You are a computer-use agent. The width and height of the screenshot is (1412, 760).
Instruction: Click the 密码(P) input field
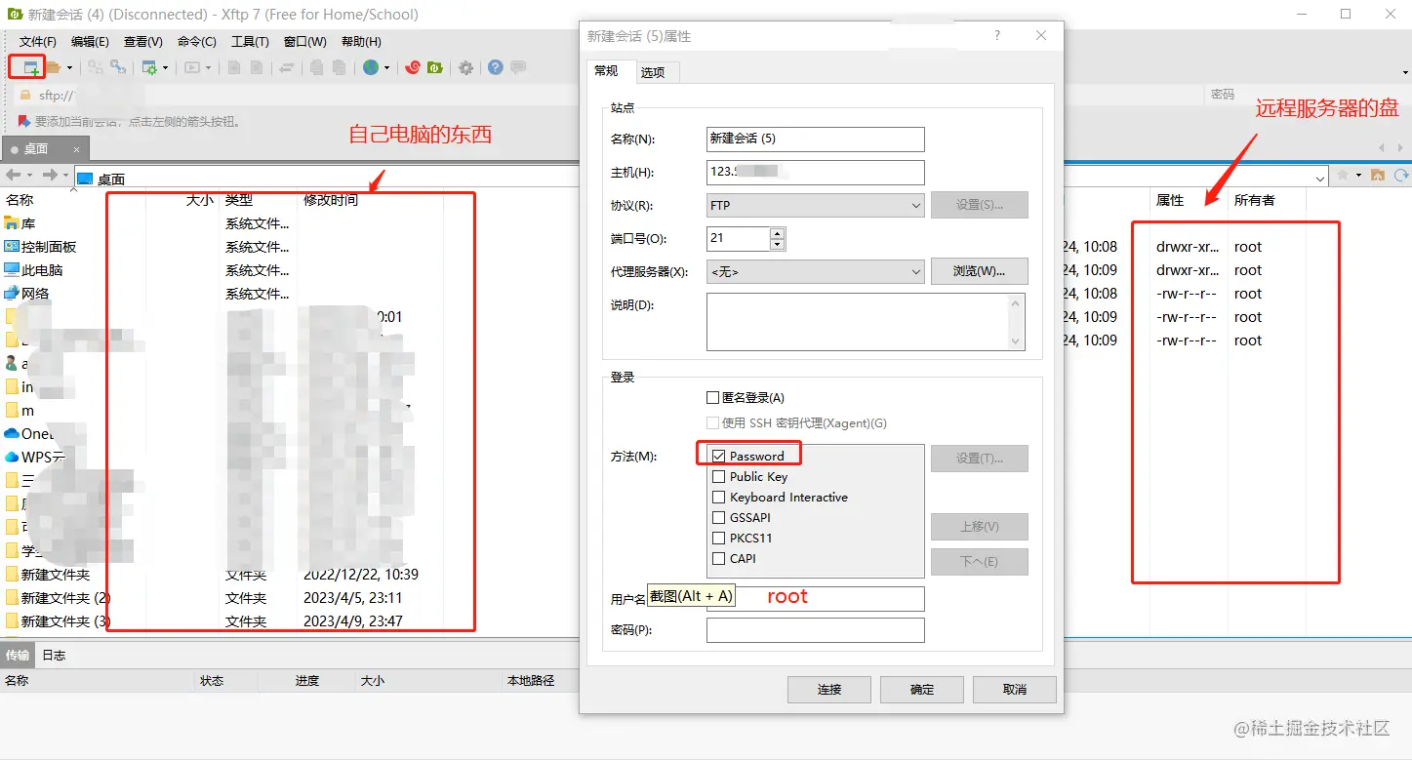(816, 630)
